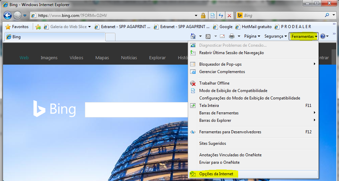The image size is (339, 181).
Task: Click the Help question mark icon
Action: (323, 36)
